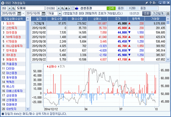Image resolution: width=171 pixels, height=117 pixels.
Task: Click the candlestick chart icon before 삼성증권
Action: coord(77,8)
